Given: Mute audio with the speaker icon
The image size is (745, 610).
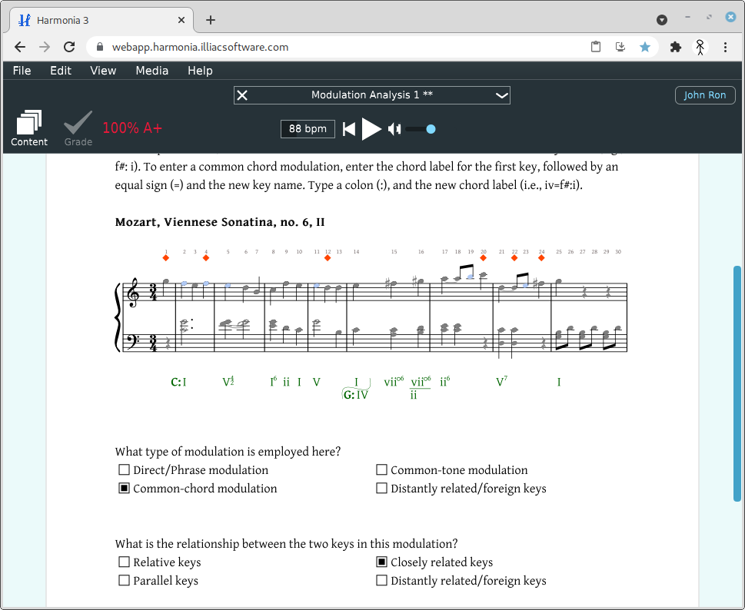Looking at the screenshot, I should [394, 129].
